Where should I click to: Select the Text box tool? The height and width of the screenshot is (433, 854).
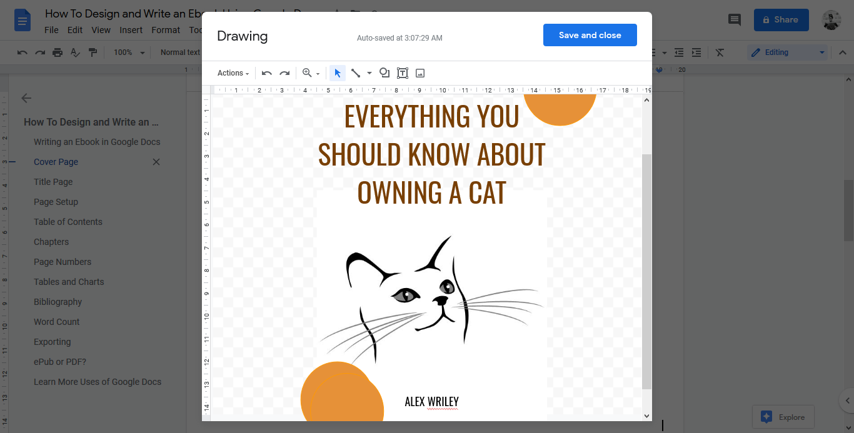coord(402,73)
